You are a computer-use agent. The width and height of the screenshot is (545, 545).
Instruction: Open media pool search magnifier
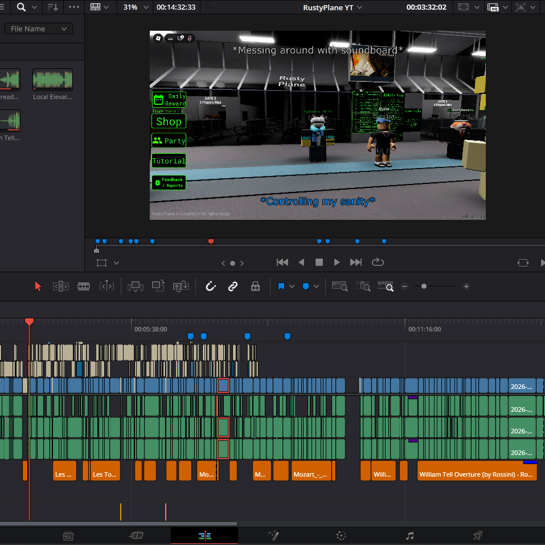tap(21, 7)
